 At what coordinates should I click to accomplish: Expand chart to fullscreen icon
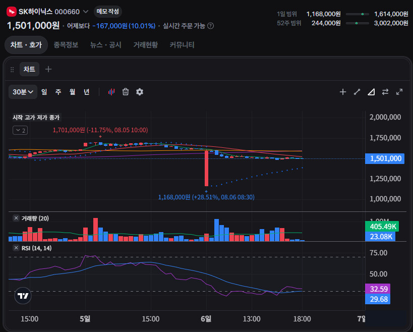(x=399, y=92)
